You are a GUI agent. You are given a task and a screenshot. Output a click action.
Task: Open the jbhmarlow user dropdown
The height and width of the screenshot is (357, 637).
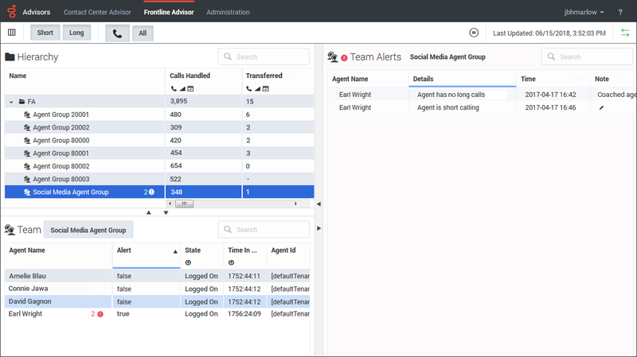tap(584, 12)
